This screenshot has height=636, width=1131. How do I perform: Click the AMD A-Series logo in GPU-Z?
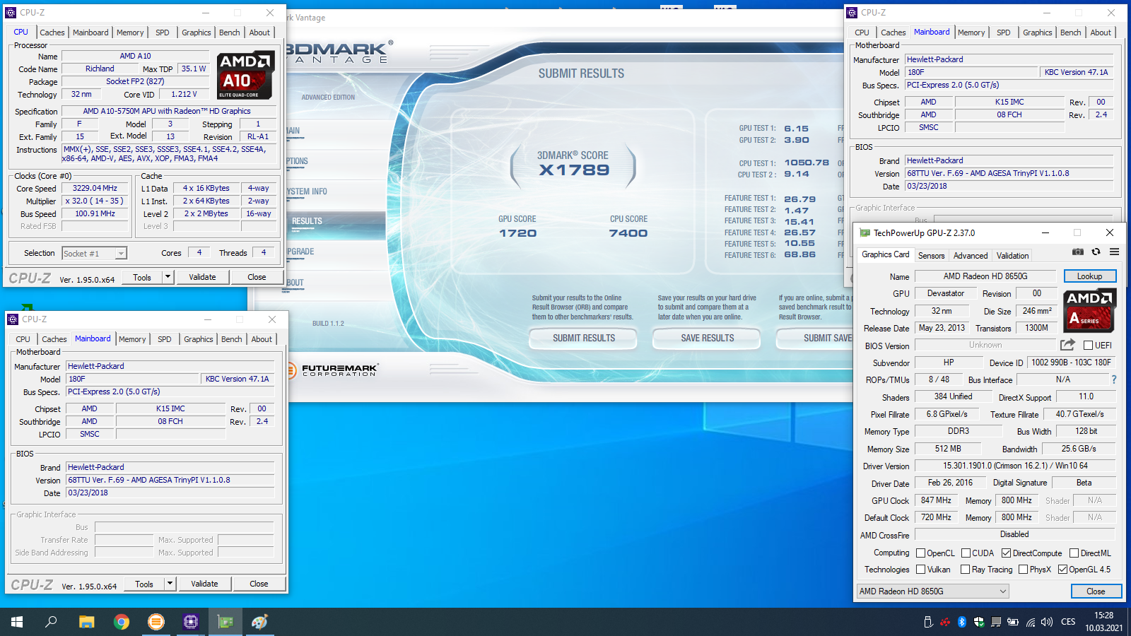pyautogui.click(x=1089, y=310)
